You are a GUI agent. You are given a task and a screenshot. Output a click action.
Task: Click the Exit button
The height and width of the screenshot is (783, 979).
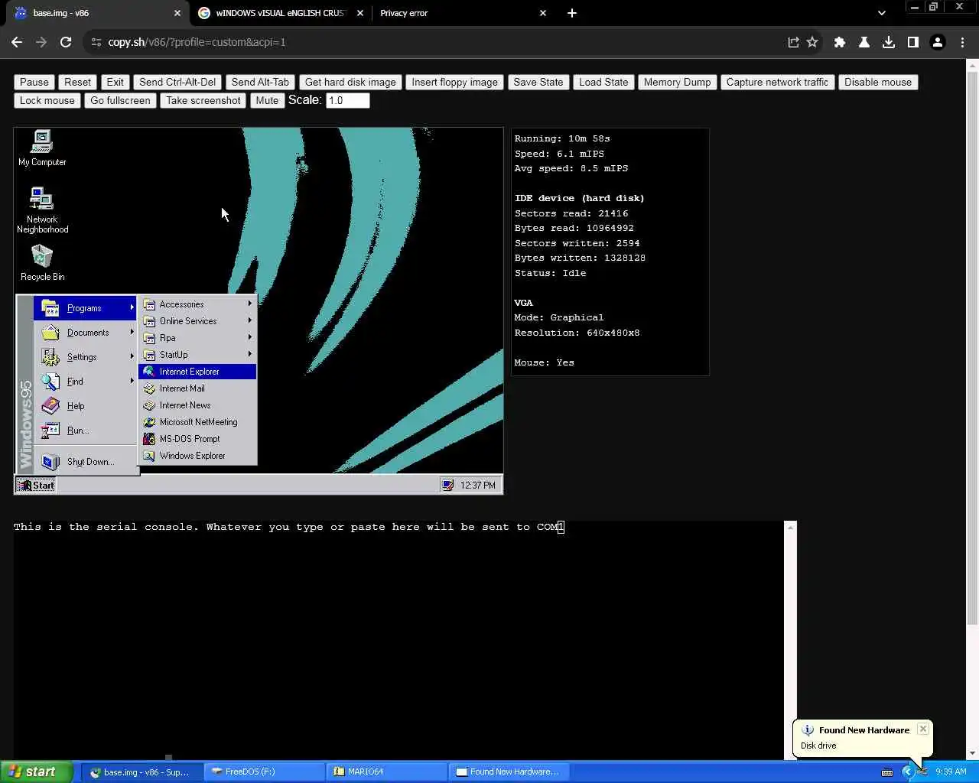tap(115, 82)
